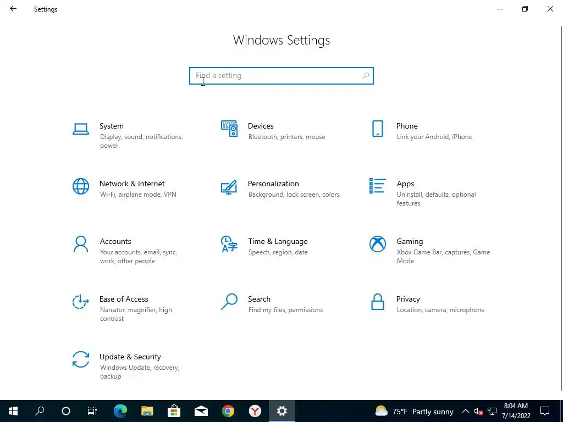
Task: Show hidden tray icons chevron
Action: pos(465,411)
